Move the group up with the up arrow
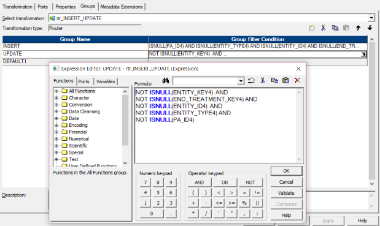Screen dimensions: 380x226 tap(358, 28)
